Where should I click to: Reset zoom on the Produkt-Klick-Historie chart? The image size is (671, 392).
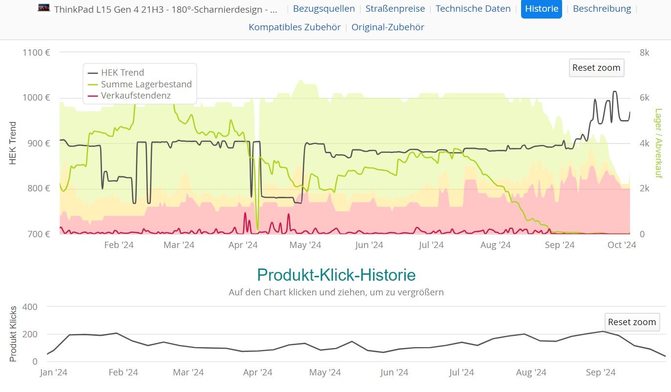click(632, 322)
